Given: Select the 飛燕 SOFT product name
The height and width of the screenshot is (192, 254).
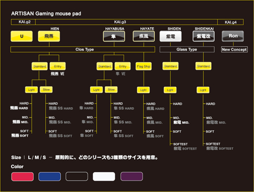Looking at the screenshot, I should pos(20,135).
